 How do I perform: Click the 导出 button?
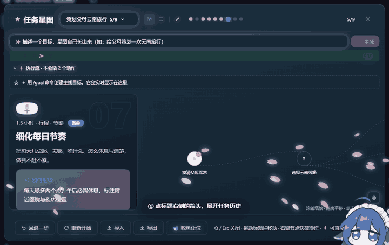coord(149,228)
